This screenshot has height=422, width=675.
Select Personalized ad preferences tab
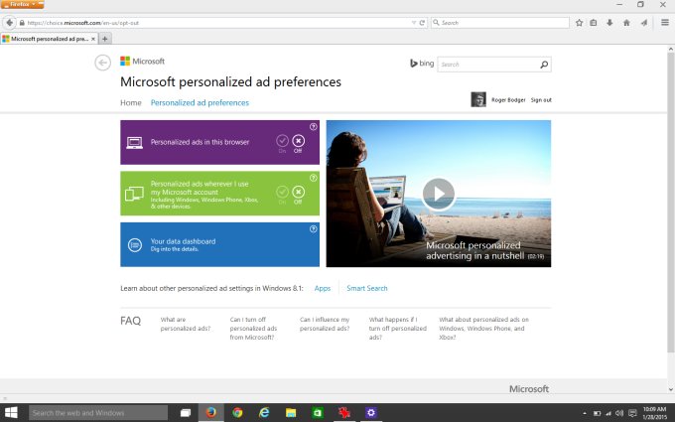click(200, 102)
